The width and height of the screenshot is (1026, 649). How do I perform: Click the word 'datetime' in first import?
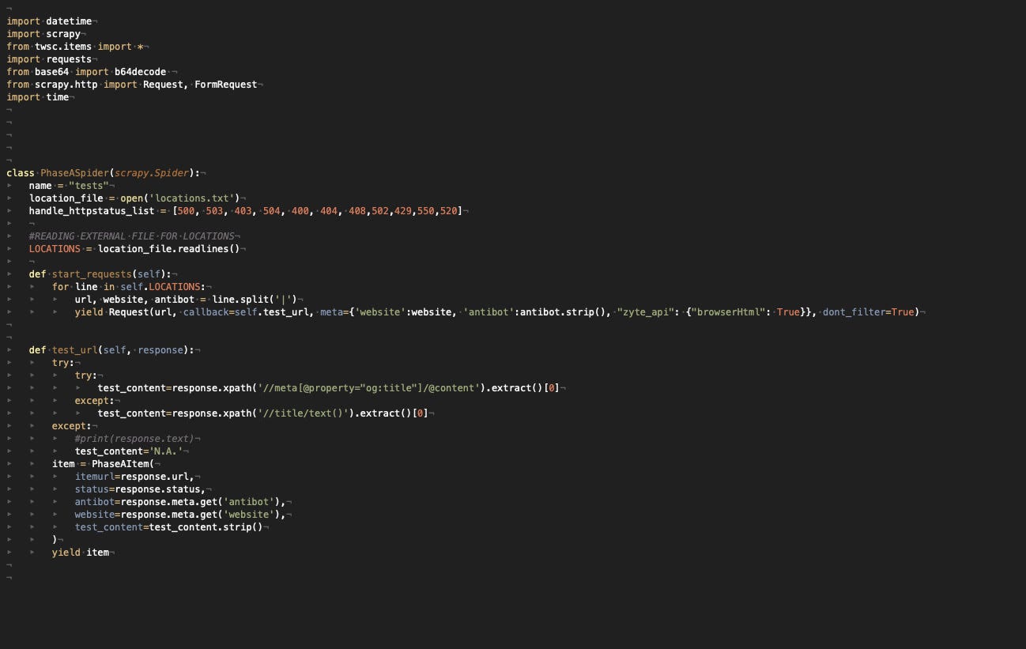(69, 21)
